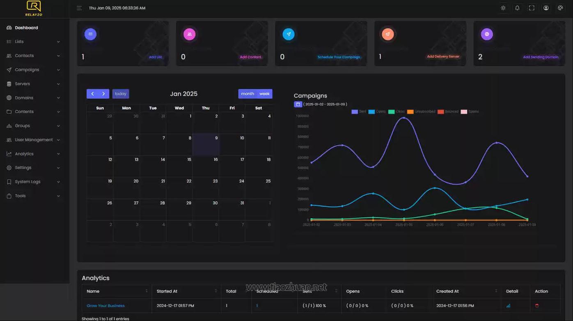Go to next month in calendar
The image size is (573, 321).
pos(103,94)
